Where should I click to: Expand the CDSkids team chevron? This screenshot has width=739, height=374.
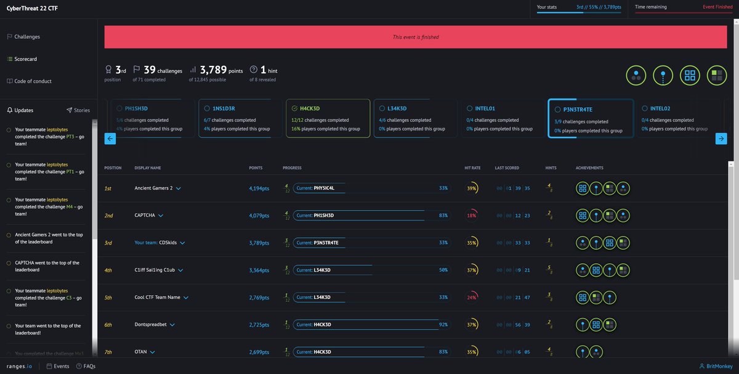coord(182,243)
